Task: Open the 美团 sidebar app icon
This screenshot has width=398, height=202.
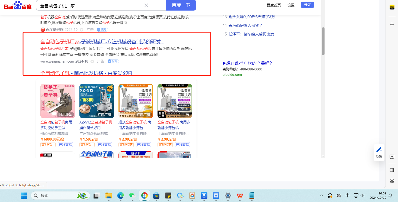Action: [392, 7]
